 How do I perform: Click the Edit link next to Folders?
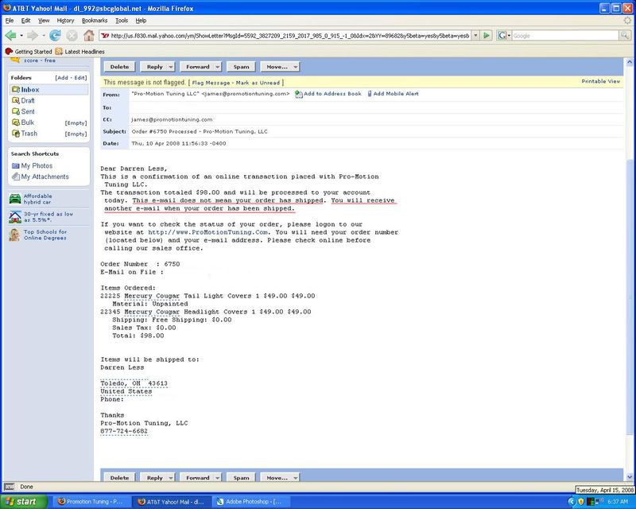pos(79,77)
